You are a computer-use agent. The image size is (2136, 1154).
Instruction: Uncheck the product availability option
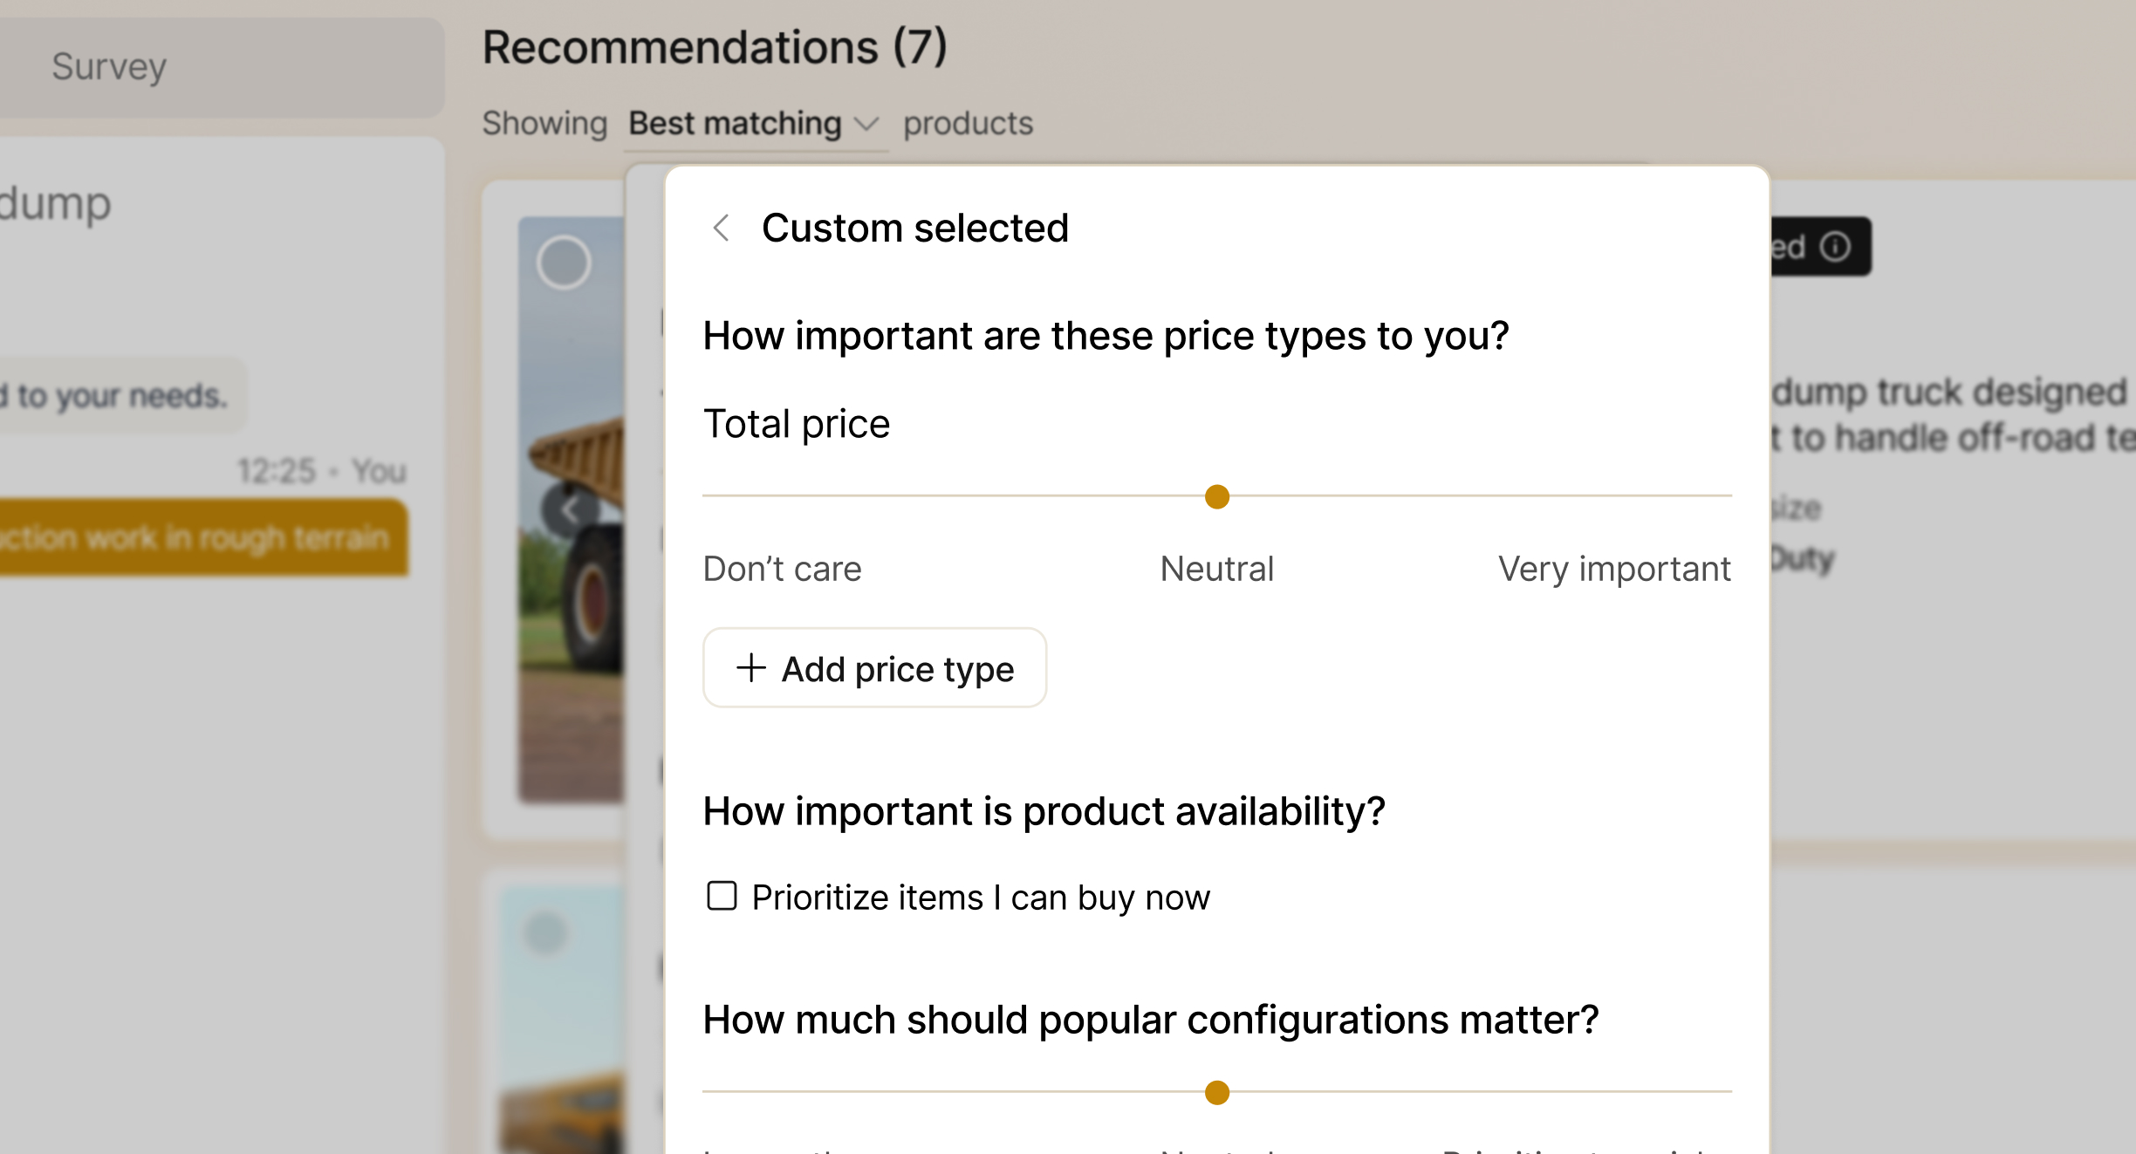(722, 896)
